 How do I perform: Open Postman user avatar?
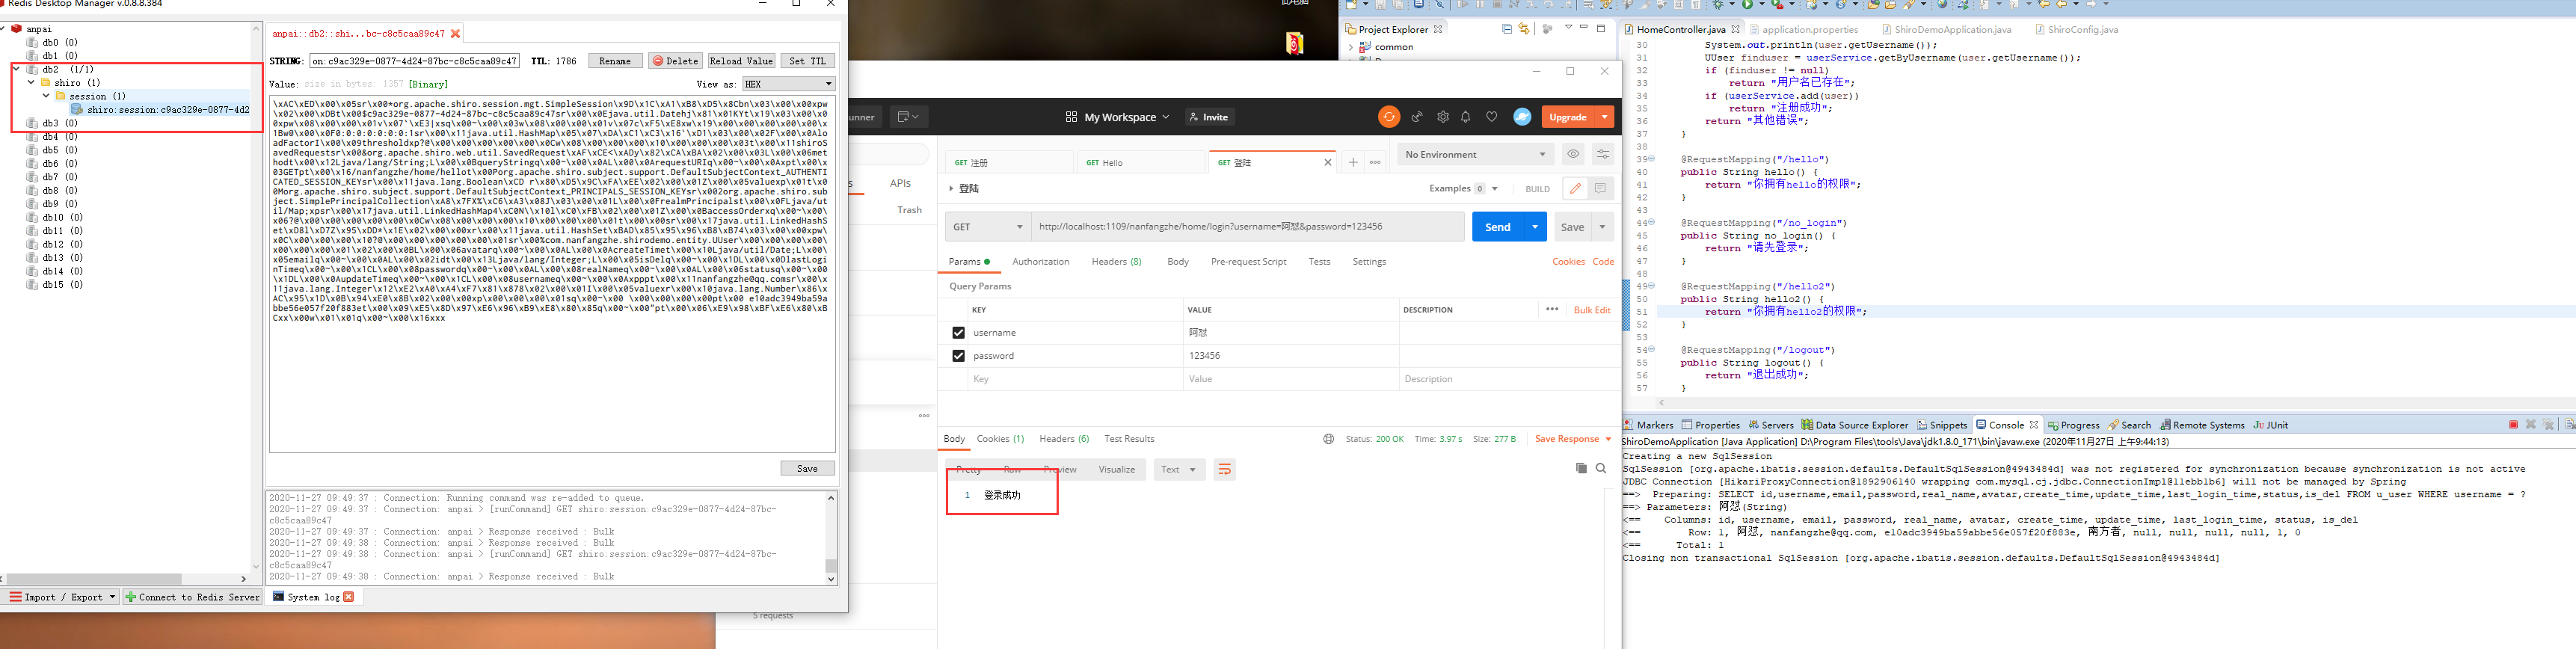[1522, 117]
